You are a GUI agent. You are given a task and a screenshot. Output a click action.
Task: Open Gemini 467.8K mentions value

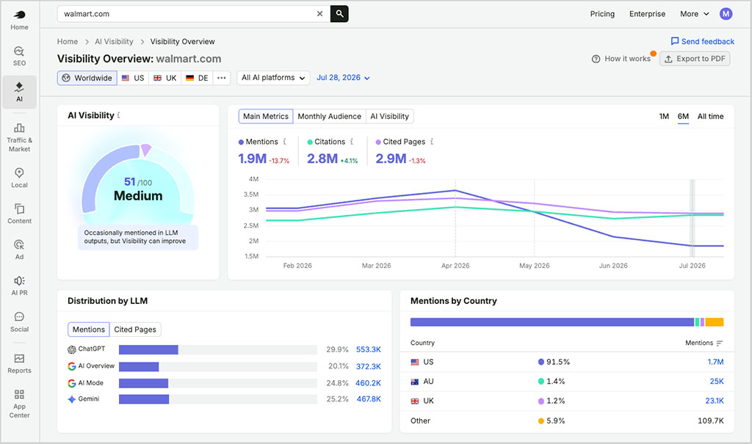369,399
